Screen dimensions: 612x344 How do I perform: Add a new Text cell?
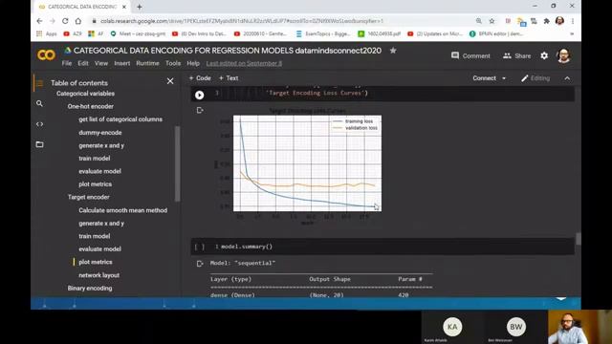229,78
